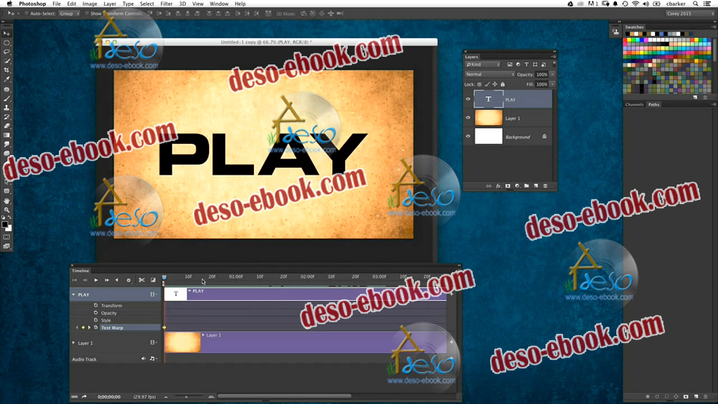Open the Normal blend mode dropdown
Screen dimensions: 718x404
coord(489,74)
